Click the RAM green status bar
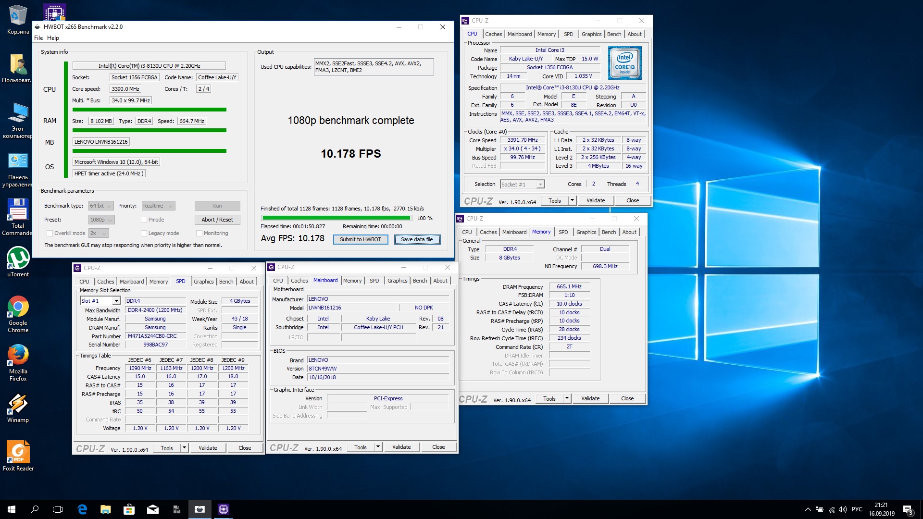Screen dimensions: 923x519 tap(150, 130)
